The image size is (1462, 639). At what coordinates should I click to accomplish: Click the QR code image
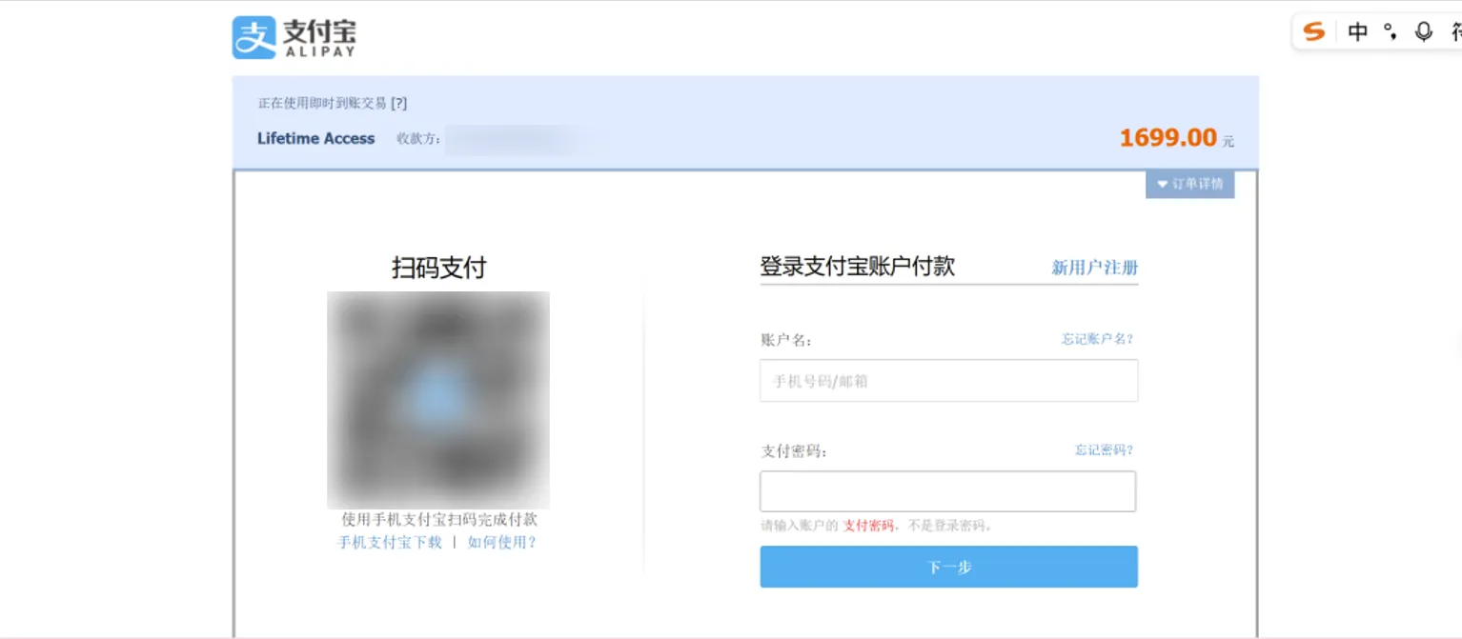pyautogui.click(x=437, y=400)
